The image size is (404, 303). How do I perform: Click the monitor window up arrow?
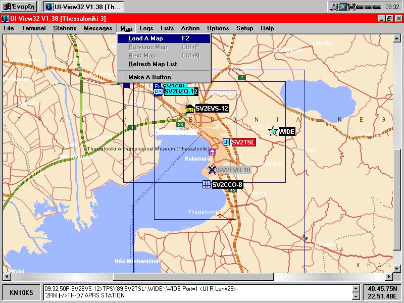click(356, 288)
